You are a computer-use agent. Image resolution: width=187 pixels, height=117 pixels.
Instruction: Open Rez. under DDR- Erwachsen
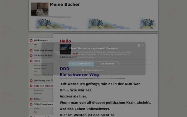[35, 112]
